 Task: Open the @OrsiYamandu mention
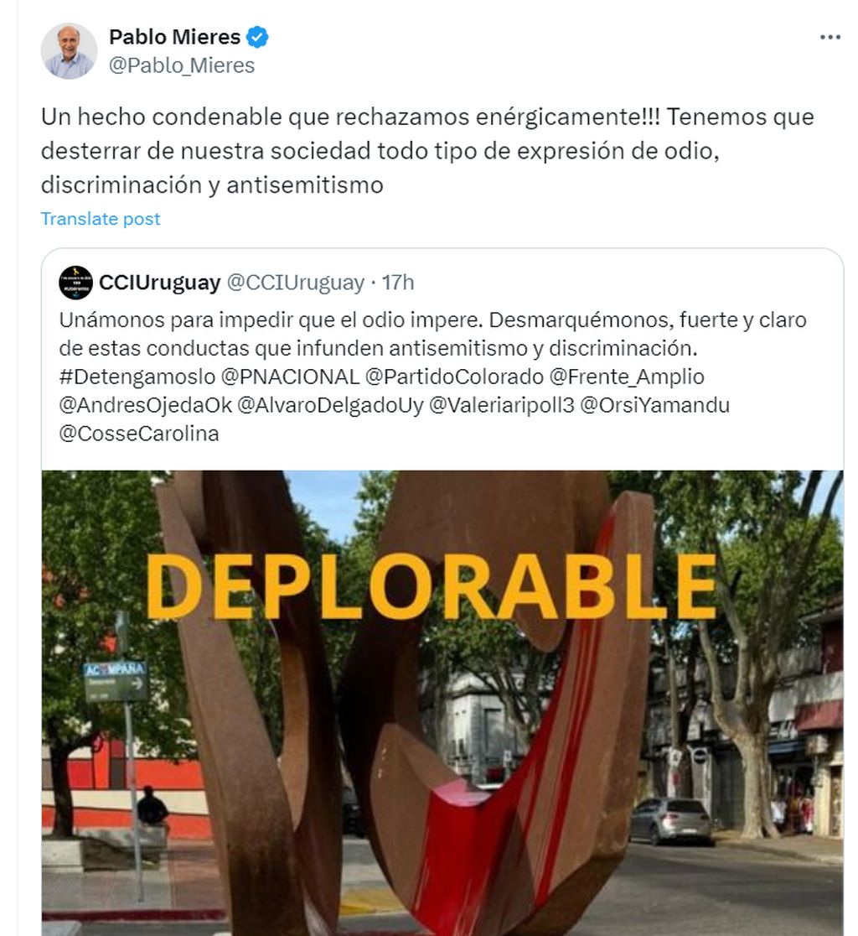[654, 405]
